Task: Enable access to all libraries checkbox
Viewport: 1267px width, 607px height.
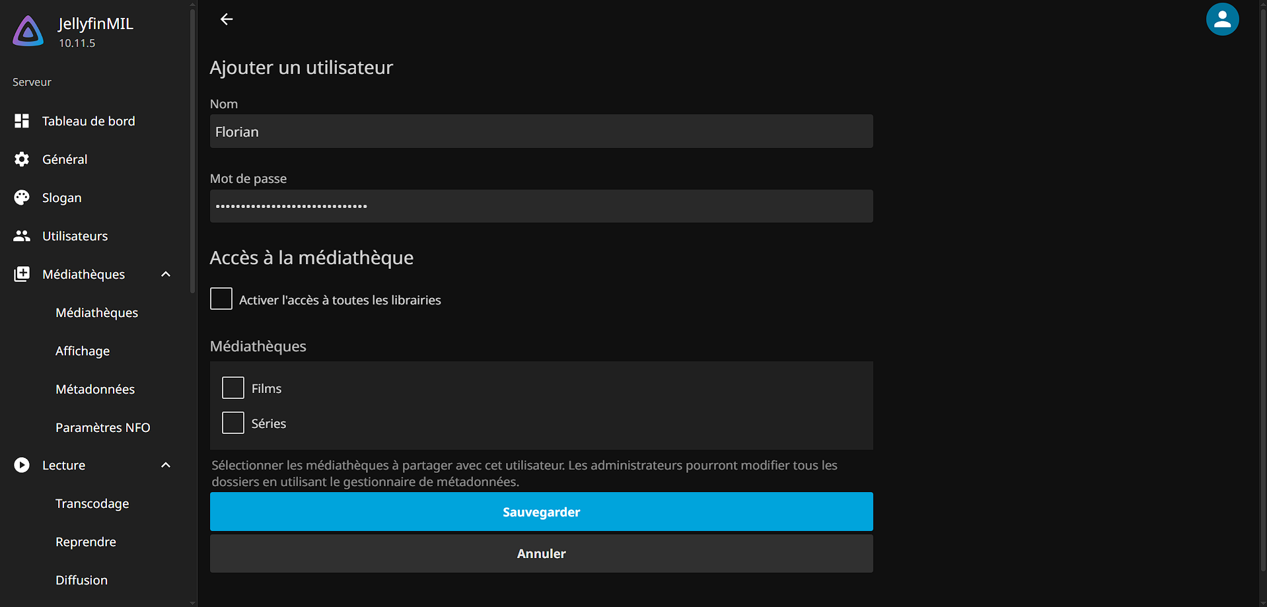Action: point(221,299)
